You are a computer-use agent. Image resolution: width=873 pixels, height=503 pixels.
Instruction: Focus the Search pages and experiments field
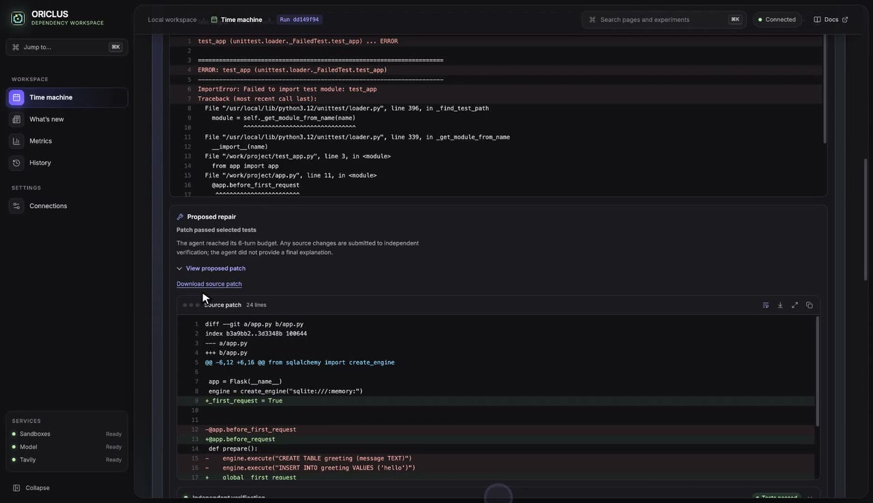pos(664,20)
